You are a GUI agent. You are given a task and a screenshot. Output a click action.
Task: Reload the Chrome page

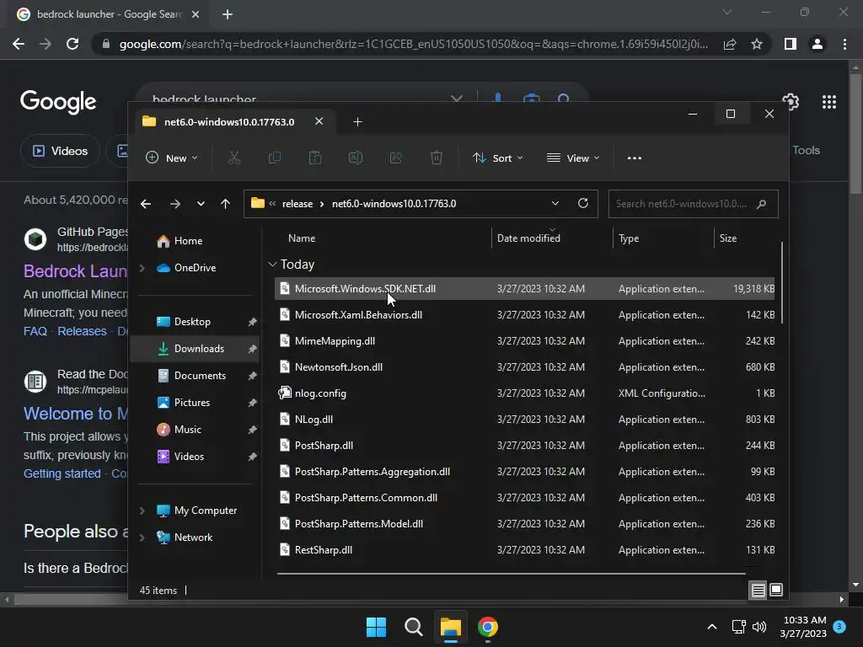(72, 44)
